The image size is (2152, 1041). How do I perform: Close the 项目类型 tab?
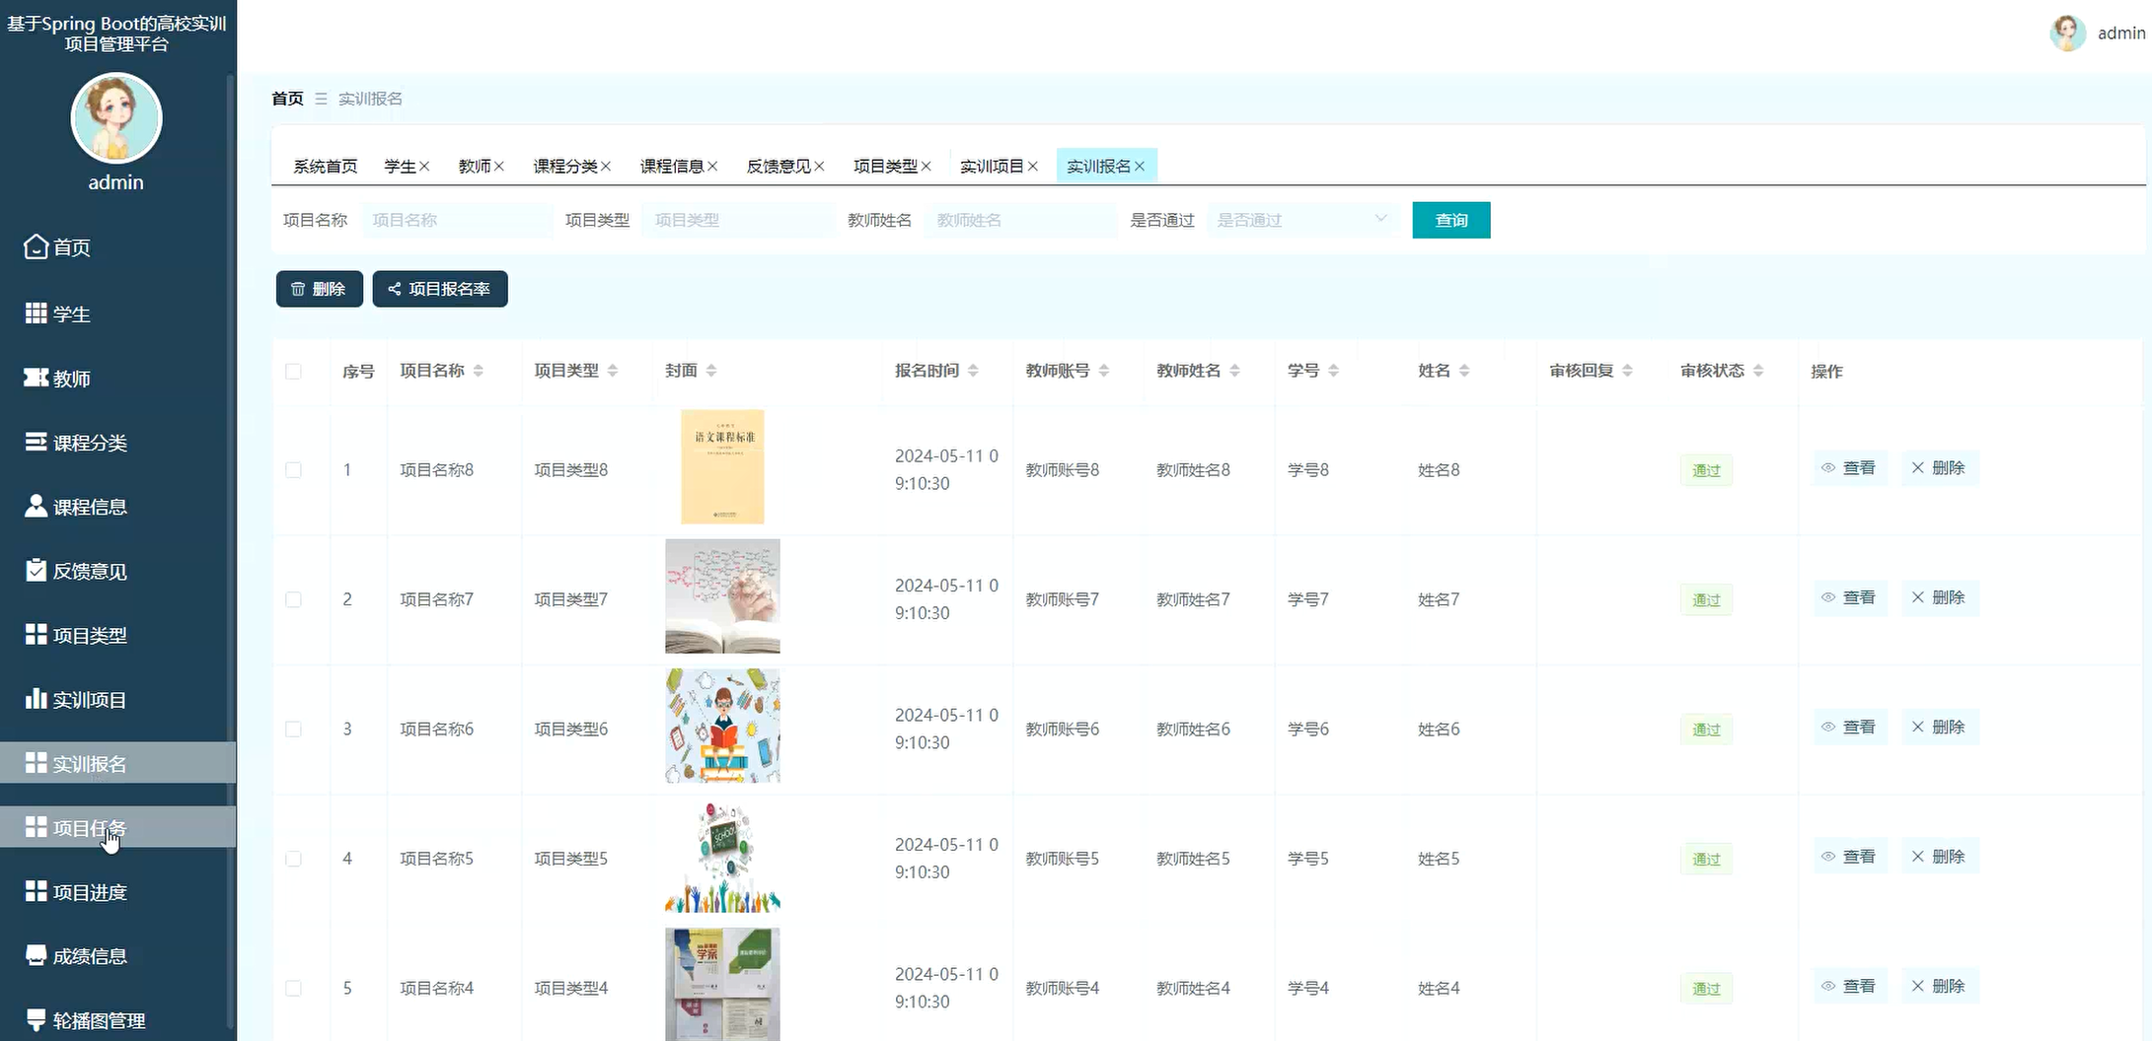[926, 167]
